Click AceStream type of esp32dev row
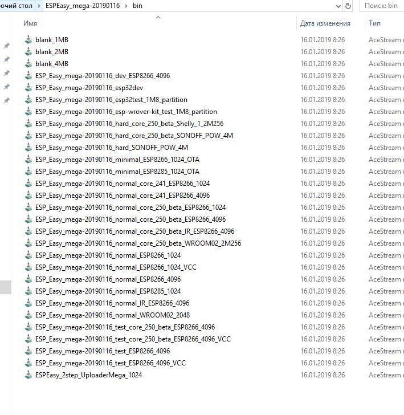404x415 pixels. (x=386, y=88)
